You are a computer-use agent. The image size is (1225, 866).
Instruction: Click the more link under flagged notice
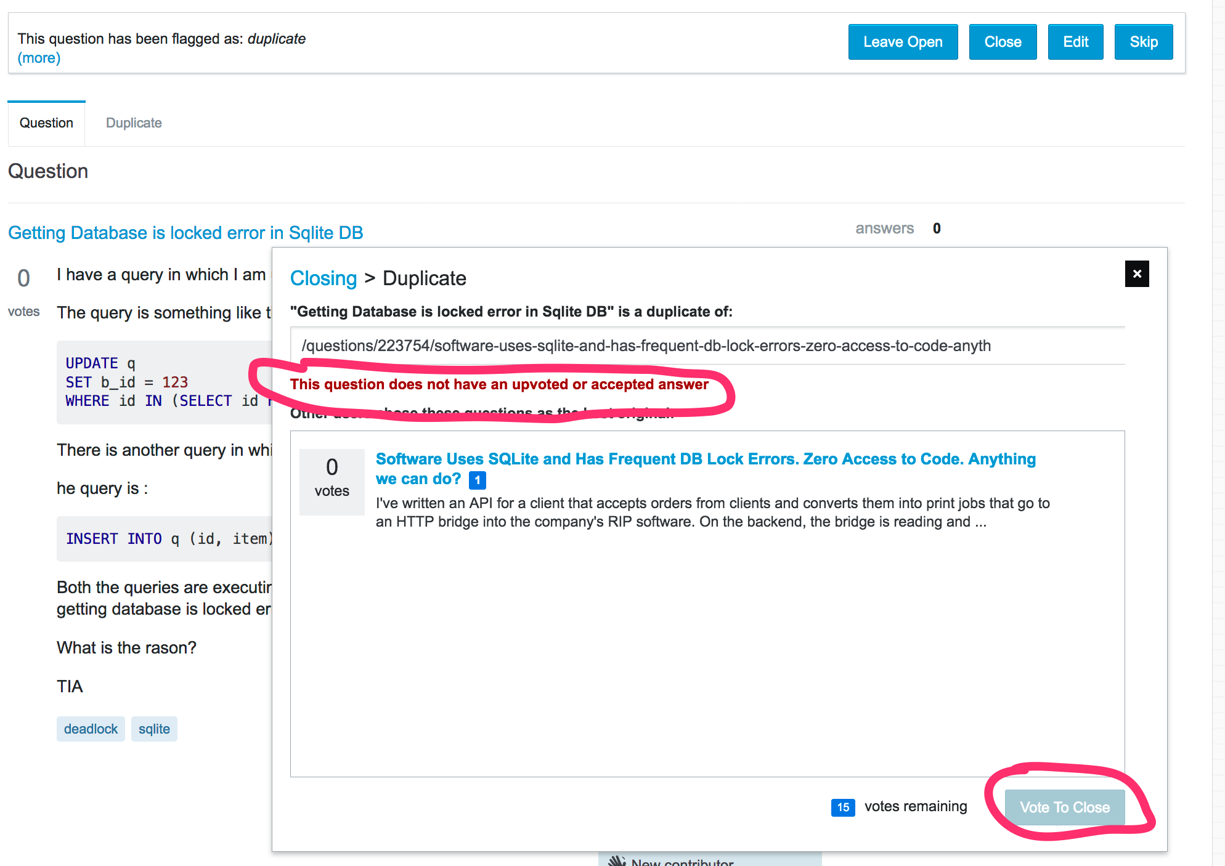(38, 57)
